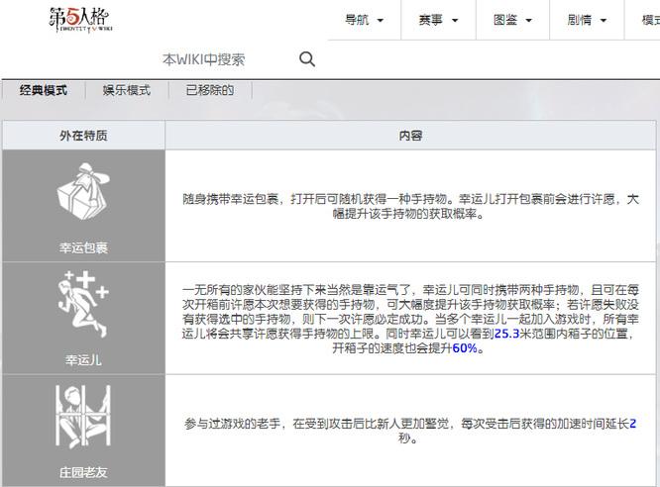Viewport: 660px width, 487px height.
Task: Click the search magnifier icon
Action: (x=307, y=59)
